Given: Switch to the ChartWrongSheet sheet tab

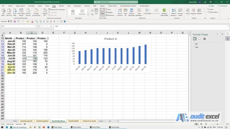Looking at the screenshot, I should 42,121.
